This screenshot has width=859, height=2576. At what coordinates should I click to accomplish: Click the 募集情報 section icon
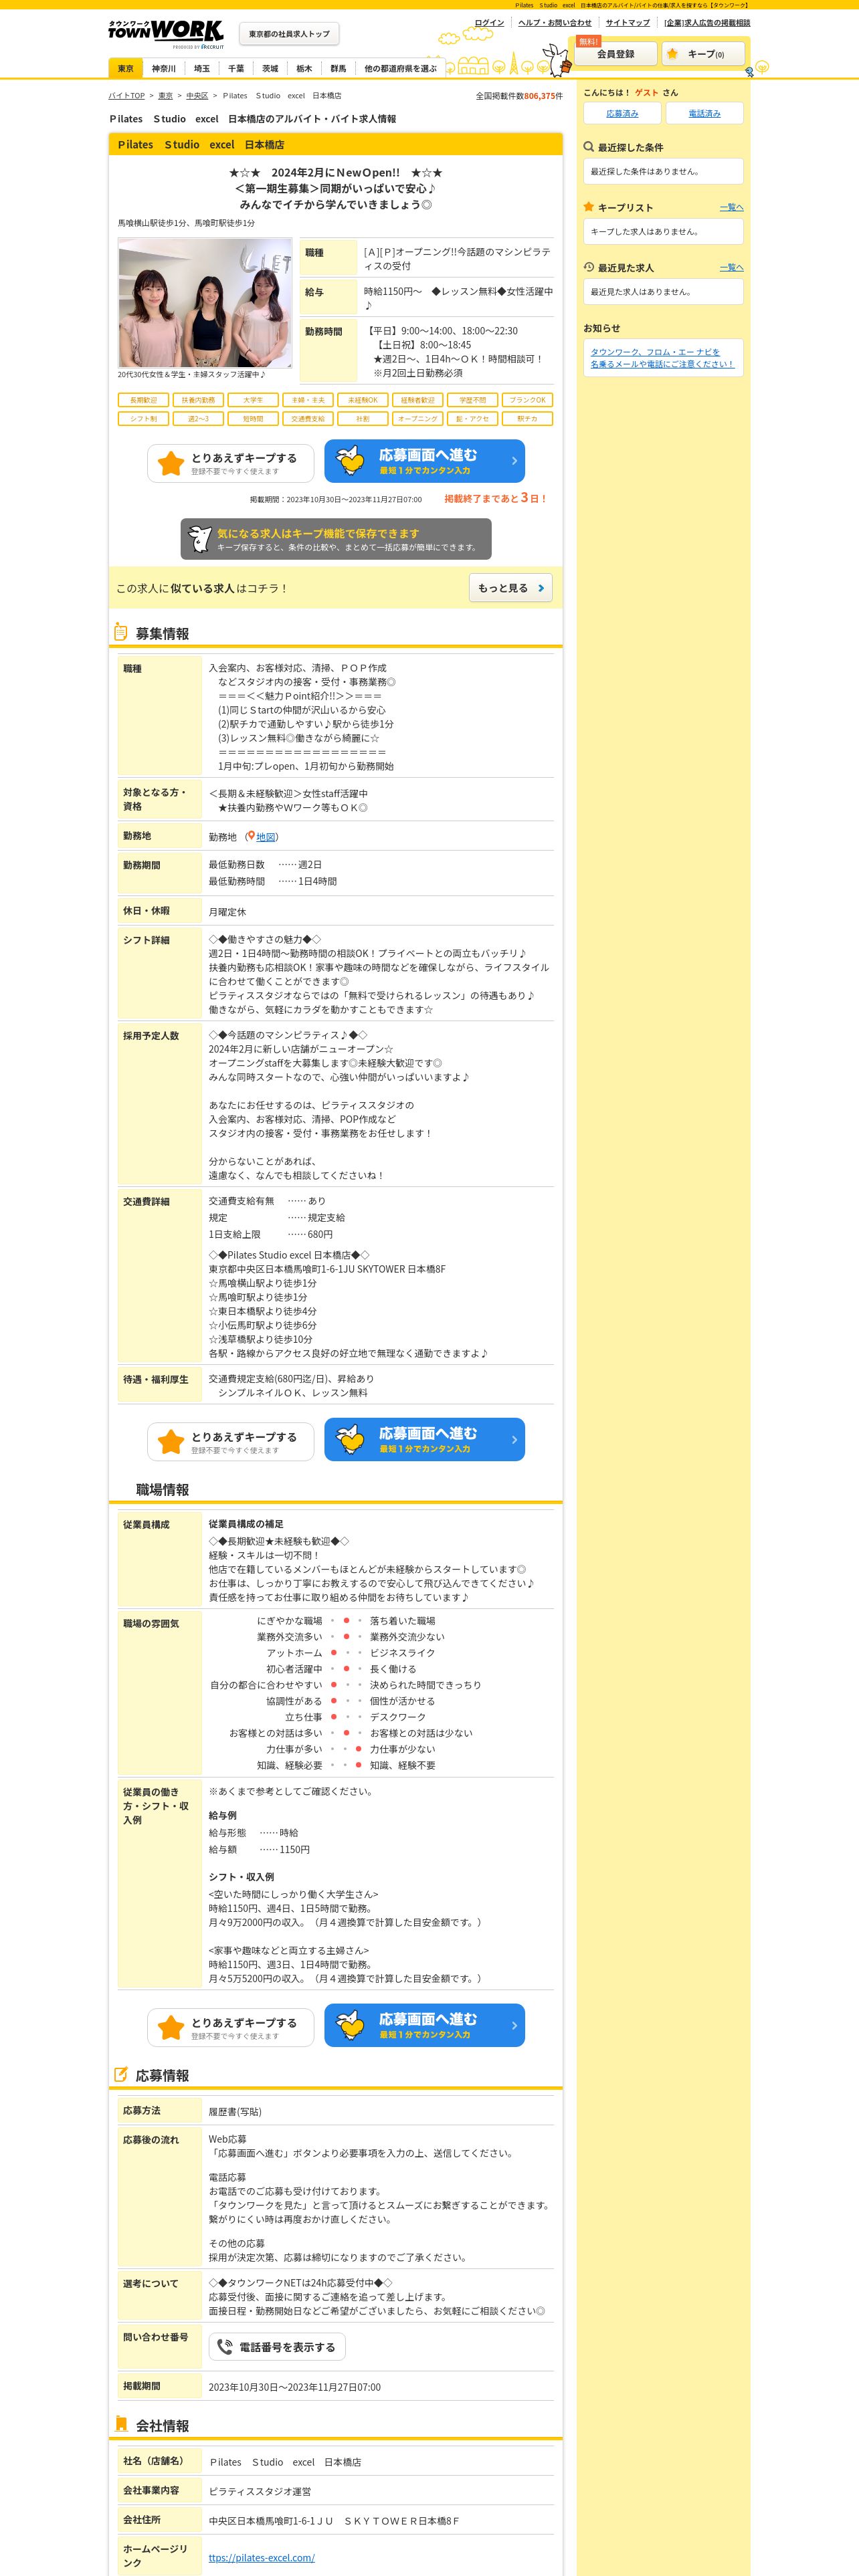coord(120,632)
